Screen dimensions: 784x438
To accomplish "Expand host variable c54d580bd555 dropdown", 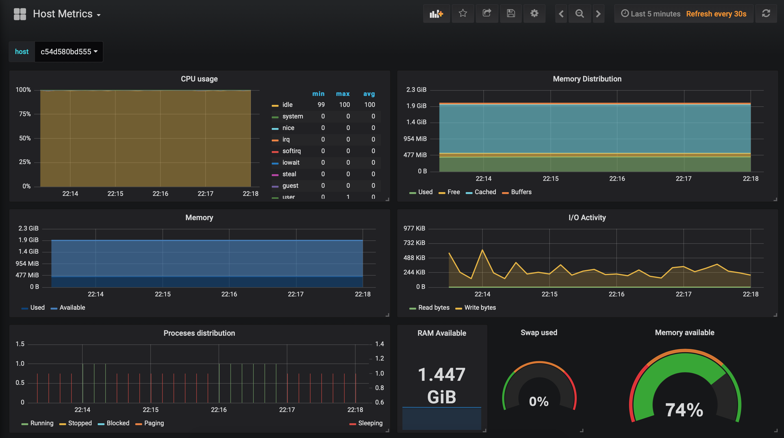I will tap(69, 52).
